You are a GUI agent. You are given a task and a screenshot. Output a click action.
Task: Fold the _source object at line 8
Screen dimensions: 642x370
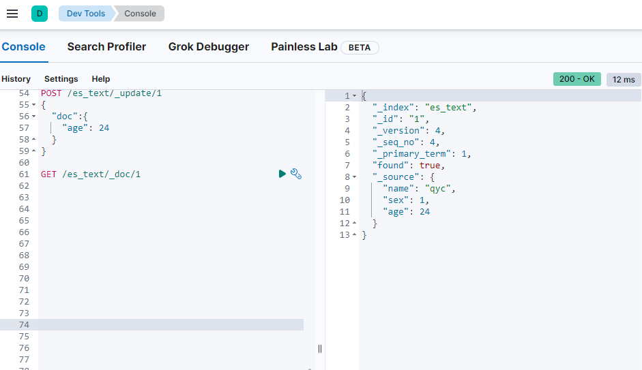pyautogui.click(x=354, y=177)
